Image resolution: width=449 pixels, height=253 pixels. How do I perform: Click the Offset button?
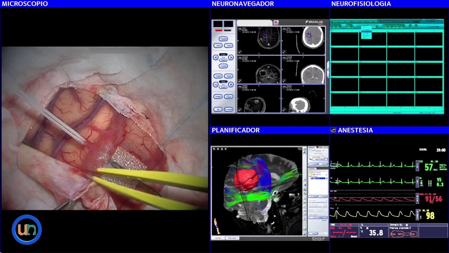click(223, 60)
